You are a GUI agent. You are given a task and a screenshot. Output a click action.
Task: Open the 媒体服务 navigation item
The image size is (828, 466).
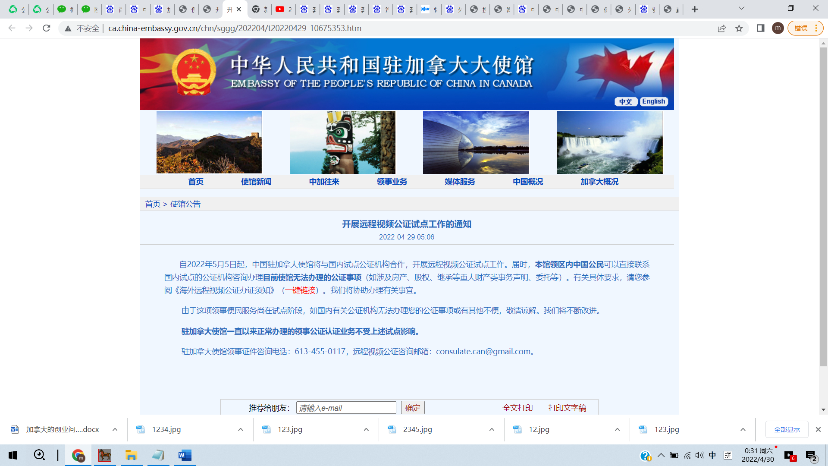460,182
